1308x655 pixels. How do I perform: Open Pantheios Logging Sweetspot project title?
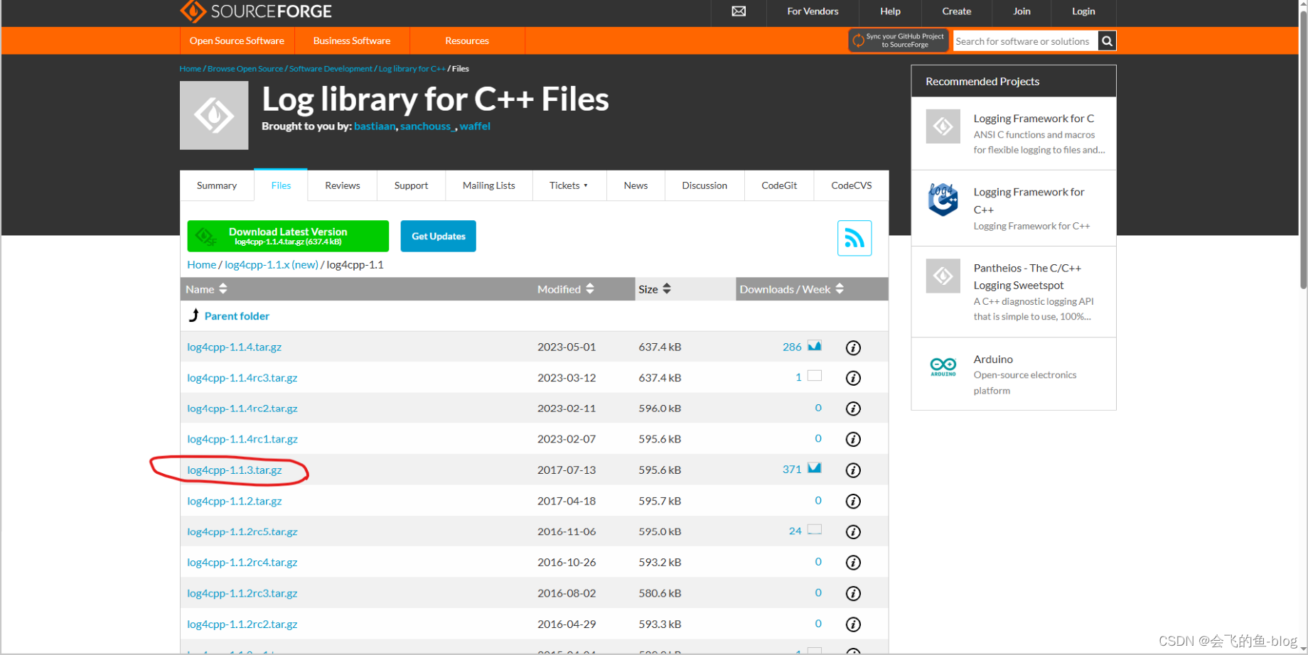click(x=1027, y=276)
